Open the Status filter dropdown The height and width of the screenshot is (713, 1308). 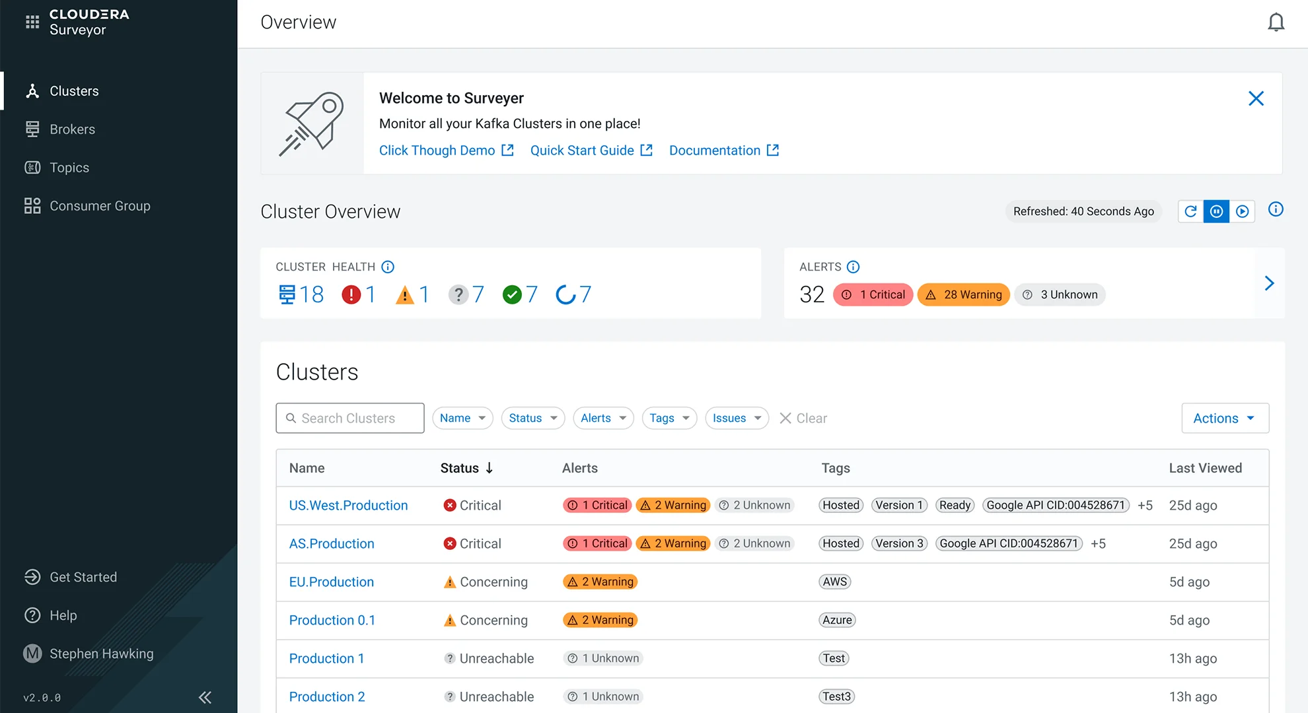(x=532, y=418)
